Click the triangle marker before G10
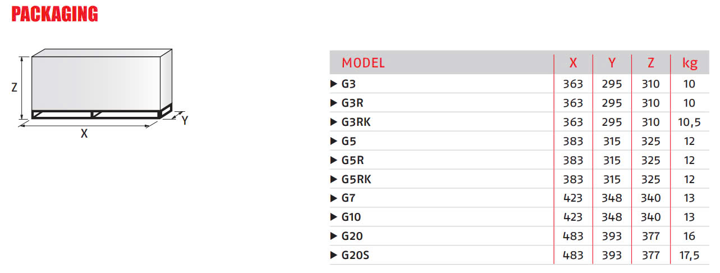The image size is (720, 273). point(334,217)
